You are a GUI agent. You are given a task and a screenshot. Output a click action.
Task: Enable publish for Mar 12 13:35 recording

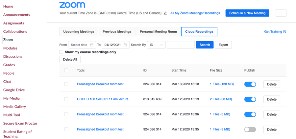tap(250, 129)
